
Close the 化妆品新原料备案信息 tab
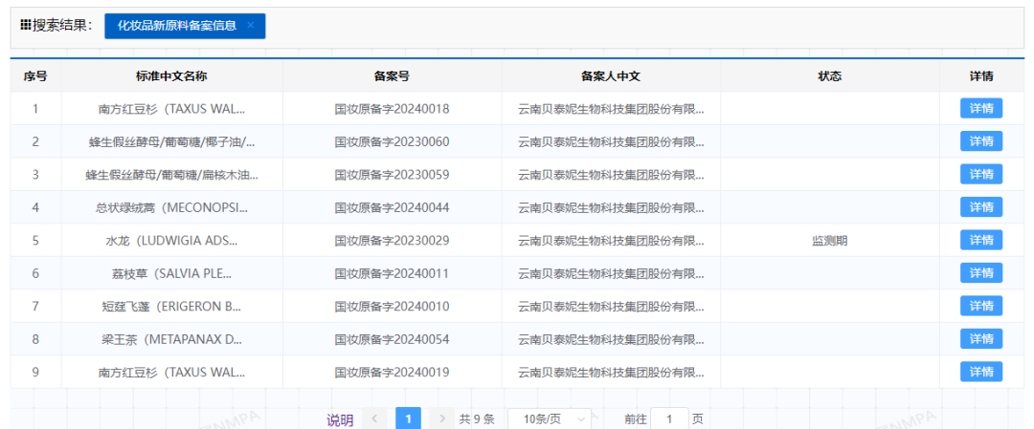pos(251,26)
